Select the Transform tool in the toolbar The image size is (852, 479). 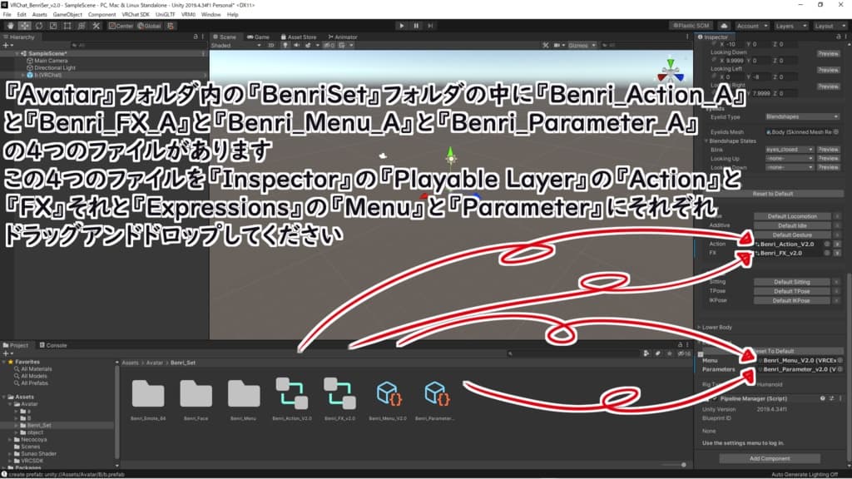click(x=81, y=26)
